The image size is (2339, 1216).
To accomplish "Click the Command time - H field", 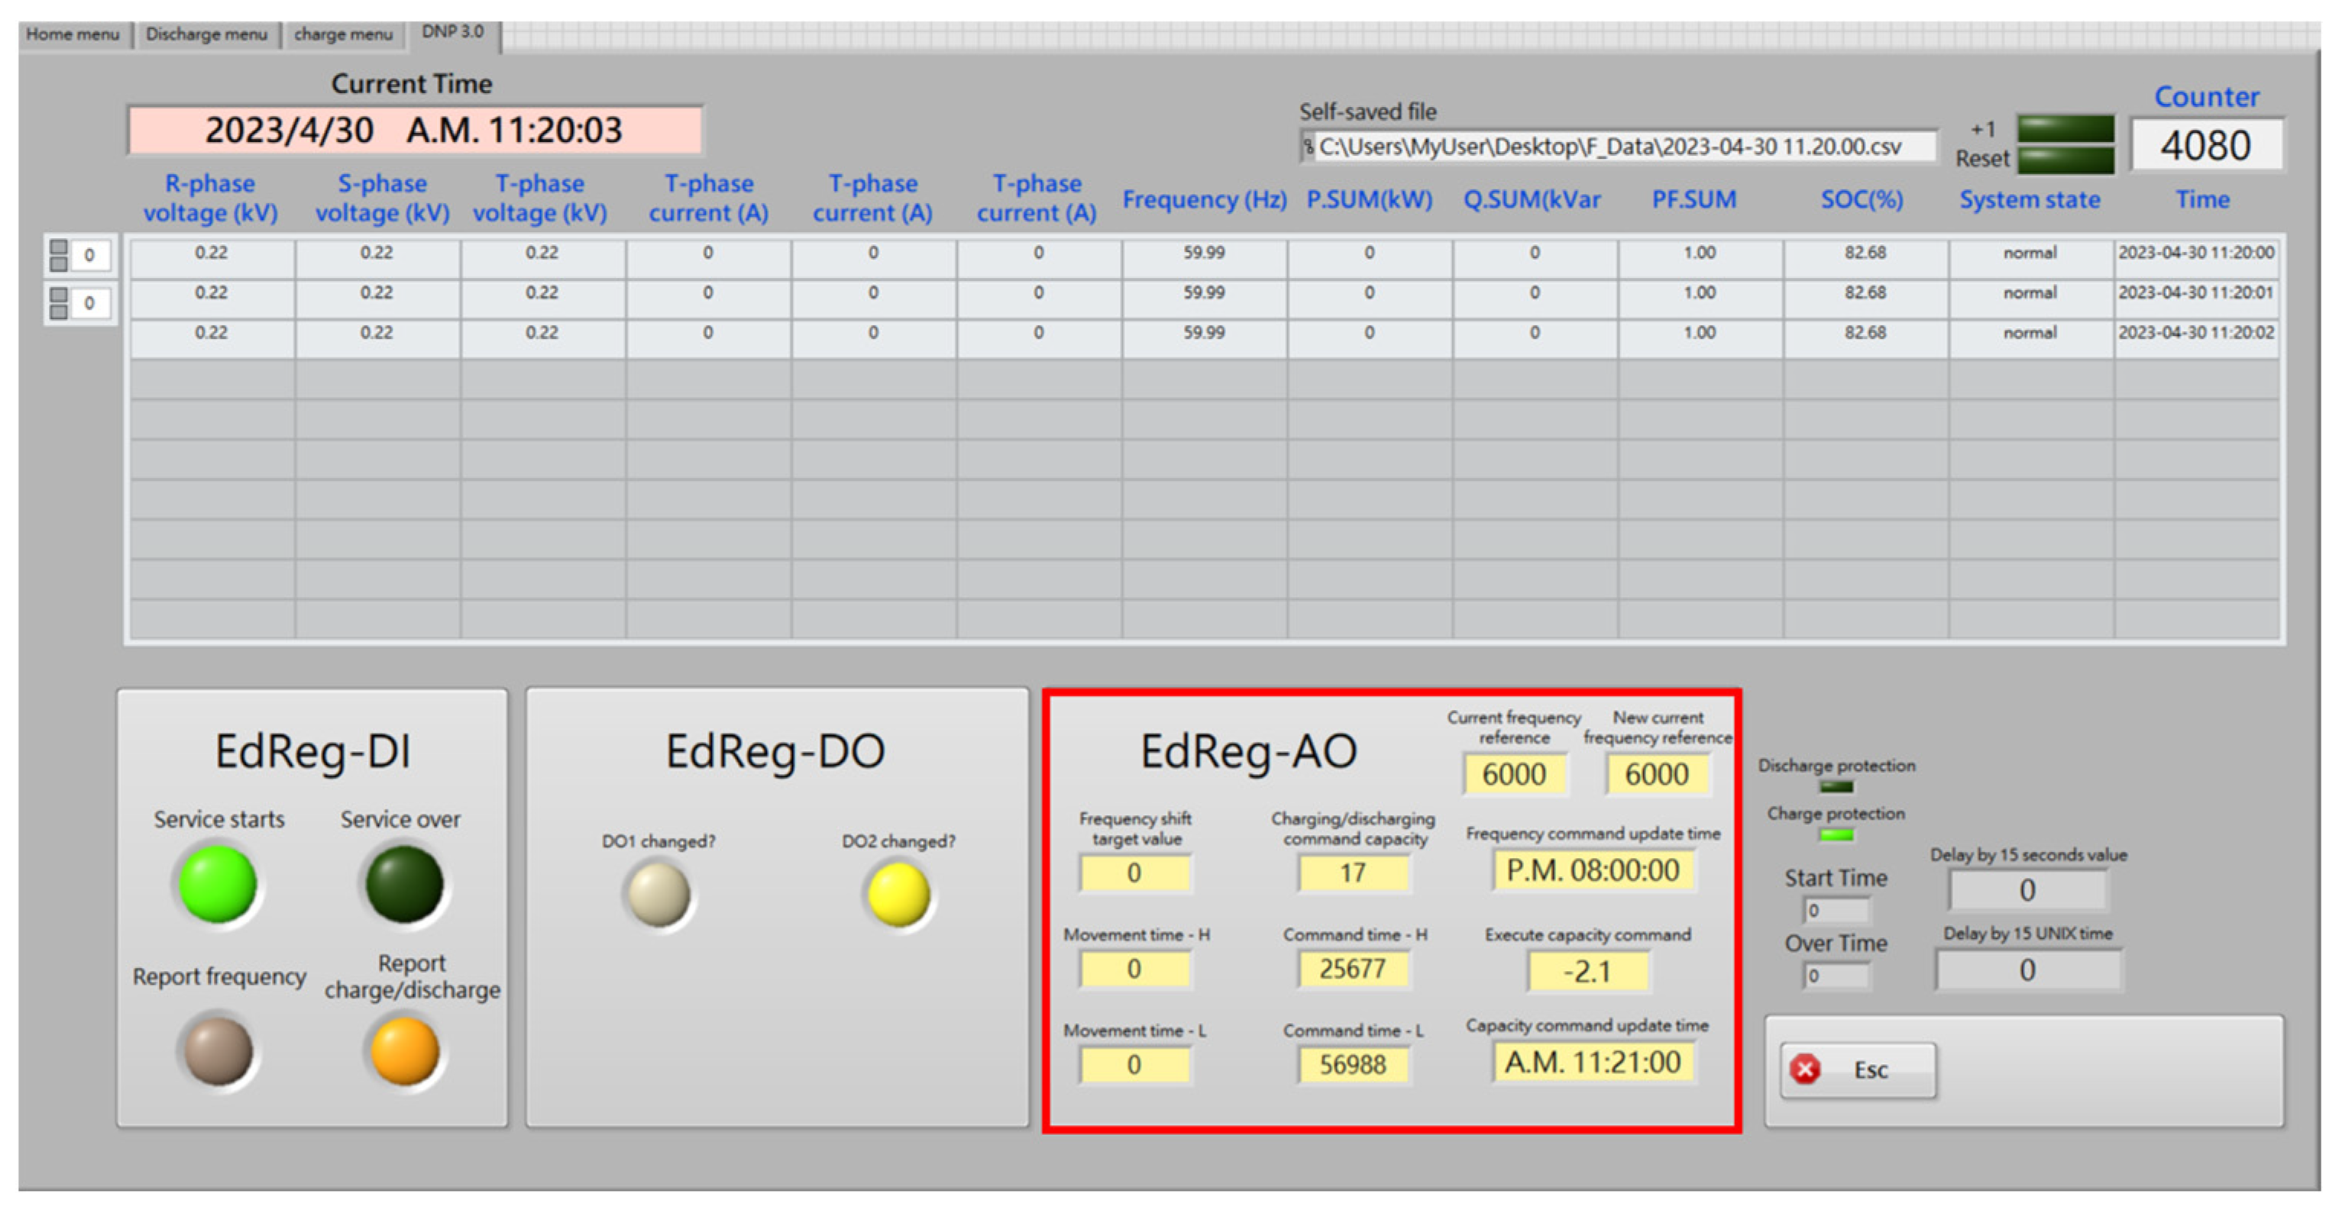I will tap(1353, 970).
